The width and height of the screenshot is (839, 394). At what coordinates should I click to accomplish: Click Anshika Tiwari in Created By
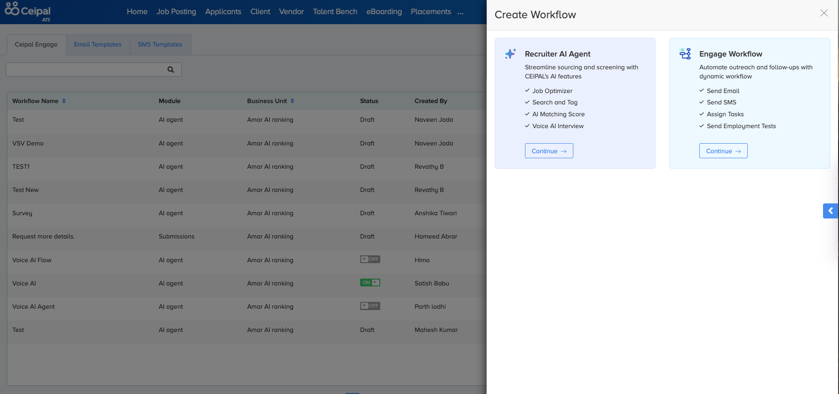[x=435, y=213]
